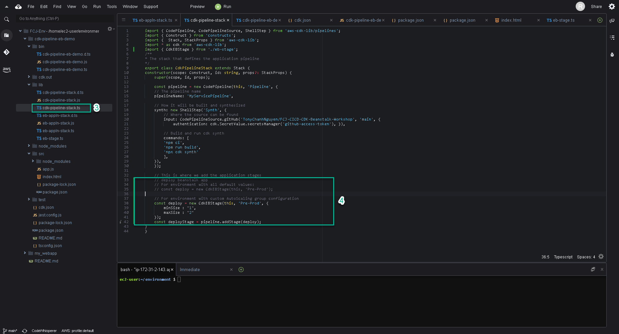Open the Source Control git icon
Screen dimensions: 619x334
click(x=6, y=52)
